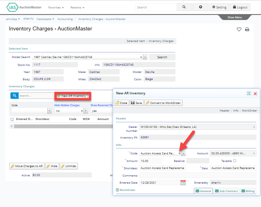
Task: Sort by Shortdesc column header
Action: point(42,119)
